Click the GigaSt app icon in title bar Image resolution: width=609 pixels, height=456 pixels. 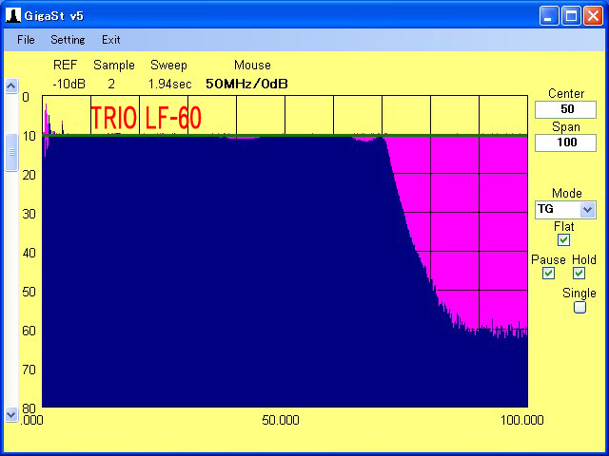(x=12, y=15)
